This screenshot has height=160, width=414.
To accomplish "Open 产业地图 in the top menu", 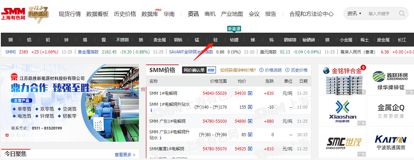I will pyautogui.click(x=232, y=14).
